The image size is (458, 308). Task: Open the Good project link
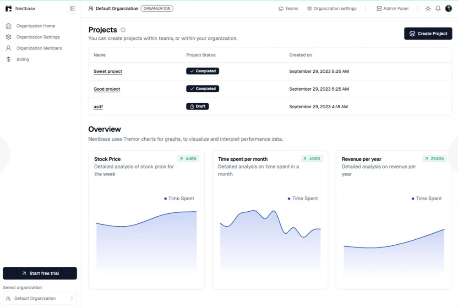107,89
